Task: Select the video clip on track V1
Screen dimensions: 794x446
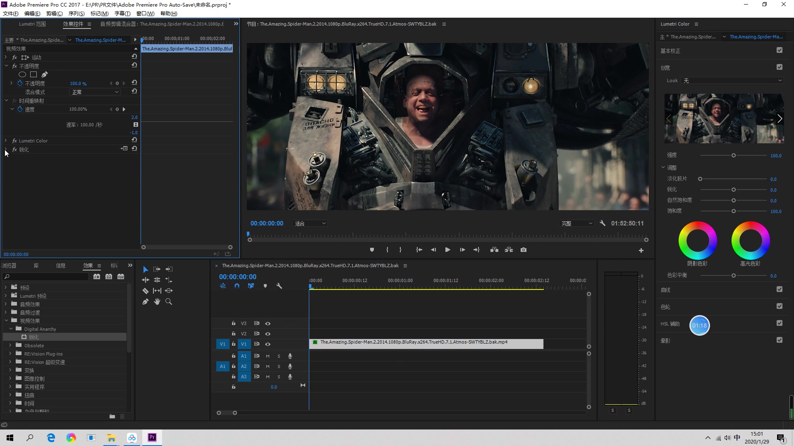Action: (x=426, y=344)
